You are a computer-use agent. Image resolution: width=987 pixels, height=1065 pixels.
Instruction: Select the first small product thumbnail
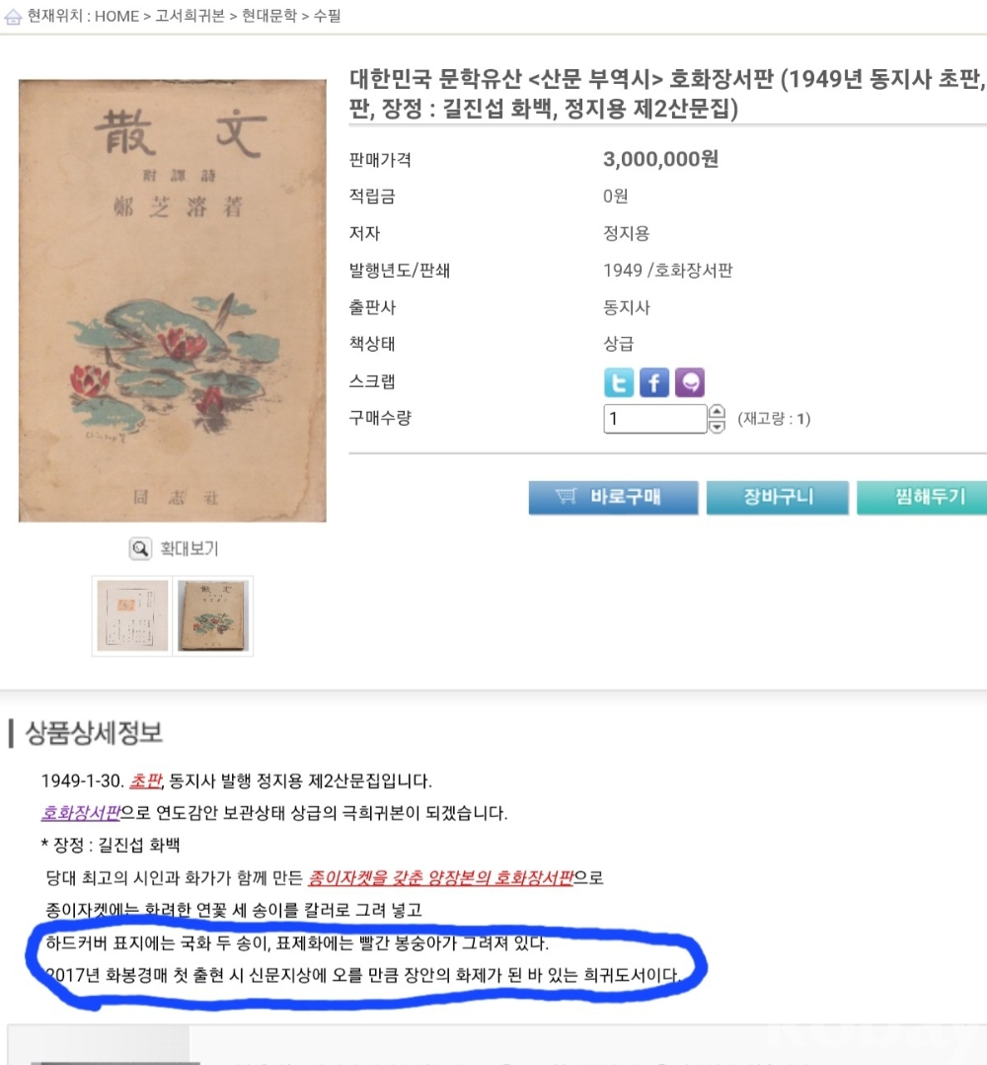131,615
